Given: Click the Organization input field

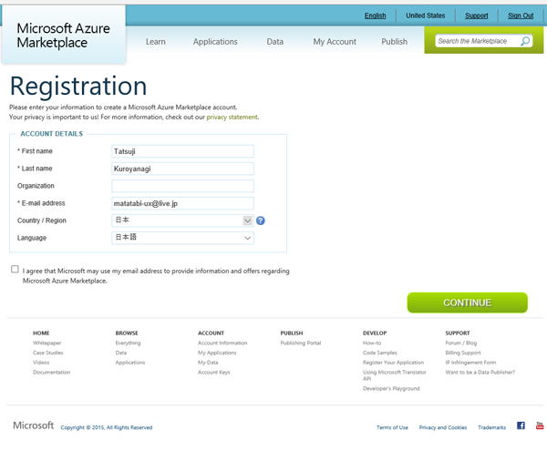Looking at the screenshot, I should [183, 186].
